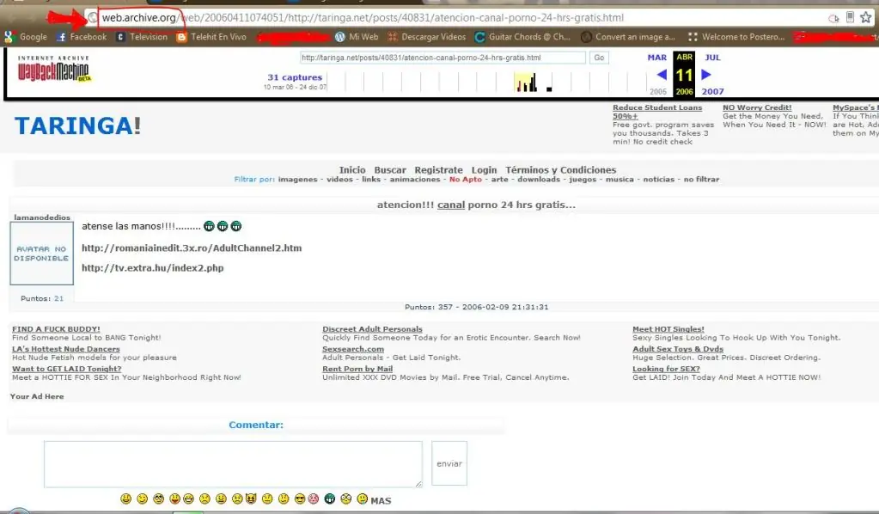Insert the rolling-eyes emoticon
Viewport: 879px width, 514px height.
[x=159, y=499]
